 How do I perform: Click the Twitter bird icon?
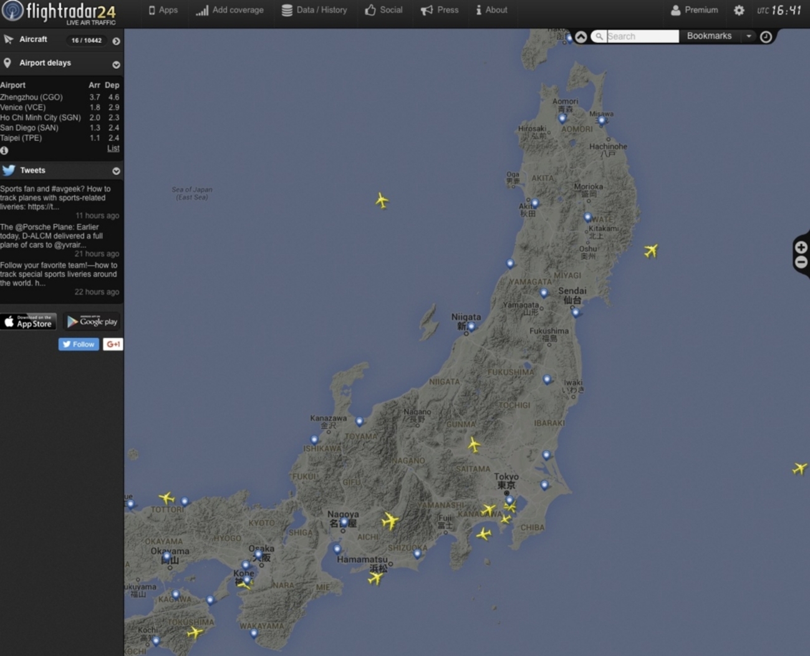coord(9,170)
